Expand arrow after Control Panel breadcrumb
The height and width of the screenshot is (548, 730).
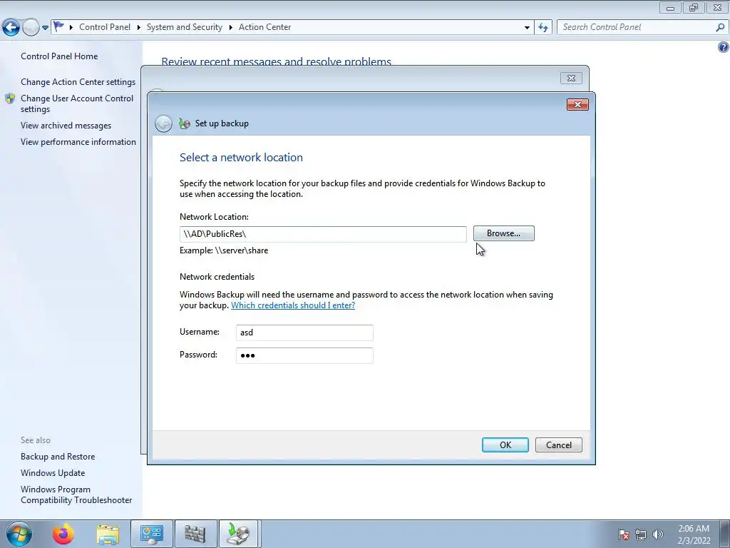pyautogui.click(x=139, y=27)
